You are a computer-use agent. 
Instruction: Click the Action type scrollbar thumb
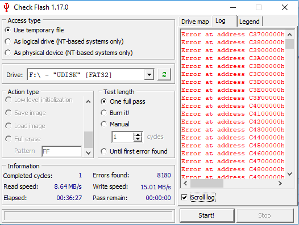[x=88, y=139]
